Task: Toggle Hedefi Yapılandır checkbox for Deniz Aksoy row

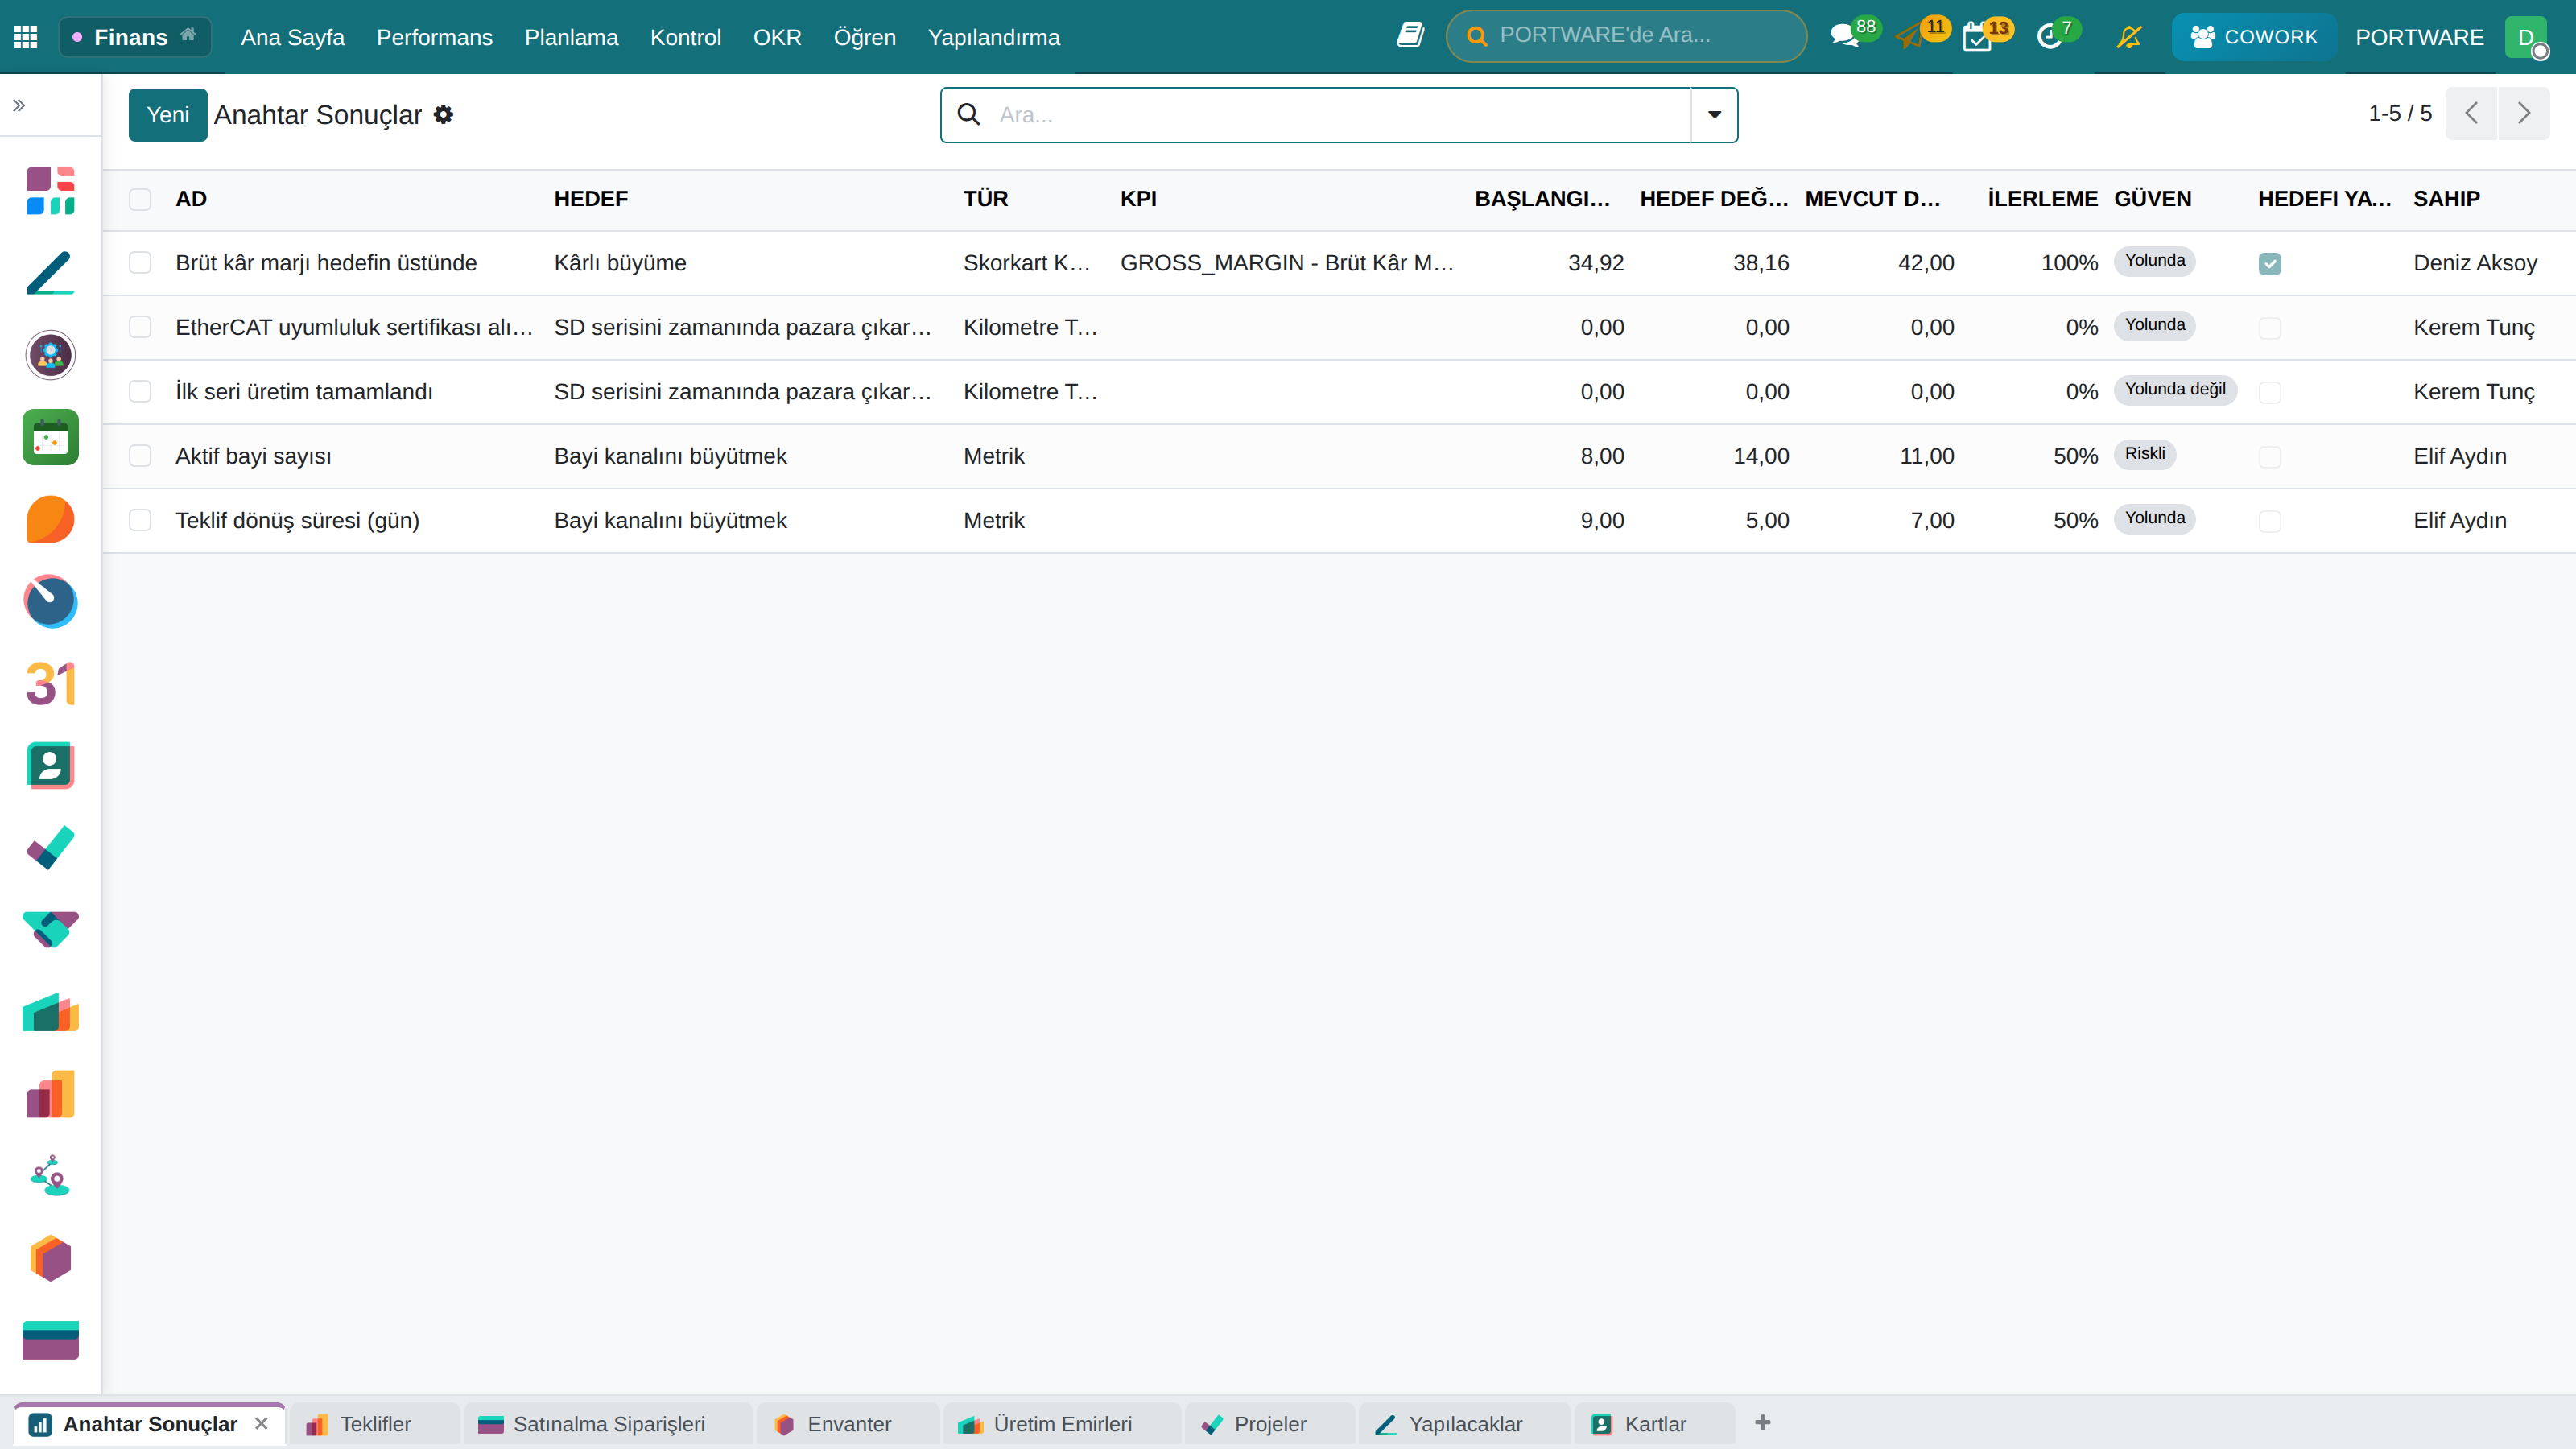Action: [2270, 264]
